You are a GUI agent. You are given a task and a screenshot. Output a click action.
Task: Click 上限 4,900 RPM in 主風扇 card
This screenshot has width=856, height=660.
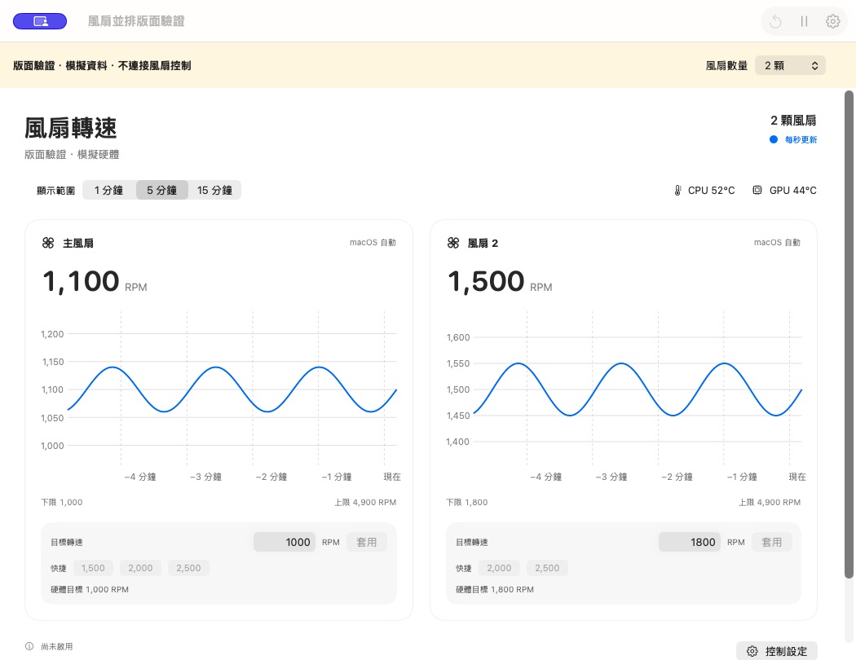[x=365, y=503]
